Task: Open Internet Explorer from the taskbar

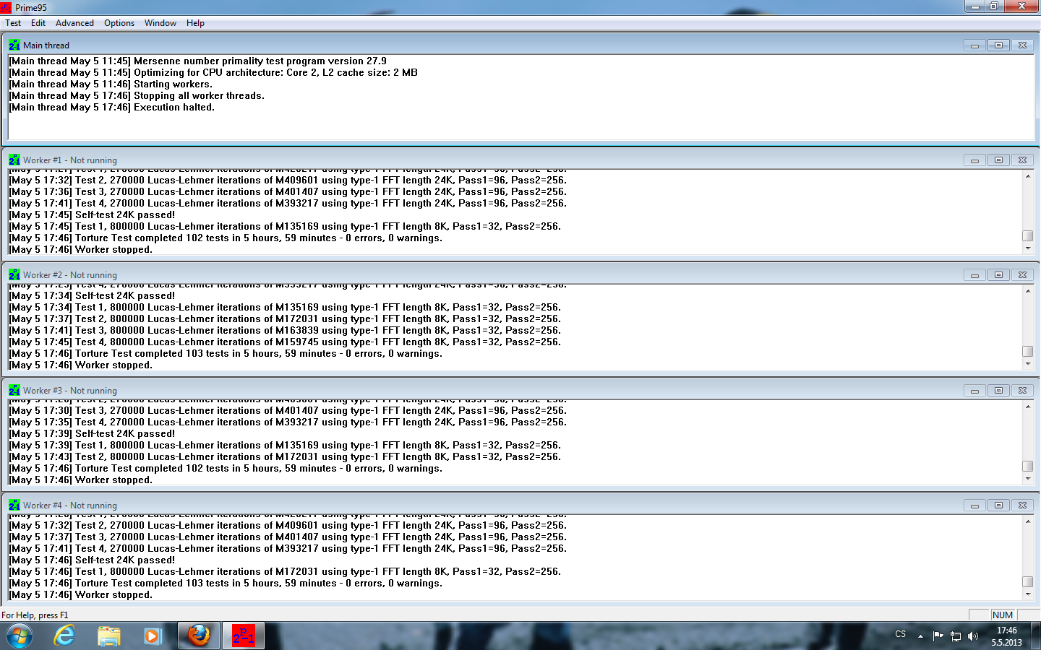Action: coord(65,636)
